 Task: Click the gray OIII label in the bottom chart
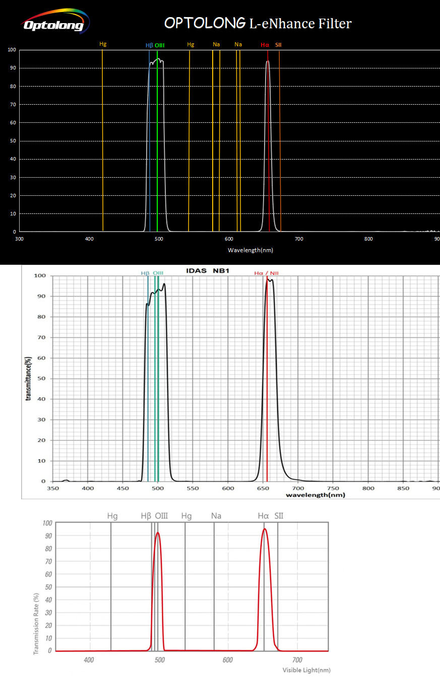[161, 516]
